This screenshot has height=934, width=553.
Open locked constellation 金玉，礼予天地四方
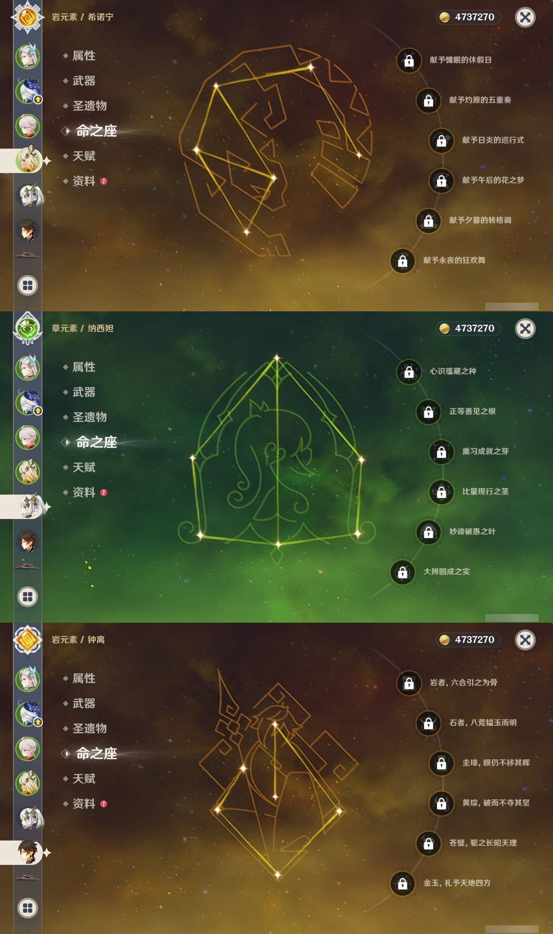(402, 883)
